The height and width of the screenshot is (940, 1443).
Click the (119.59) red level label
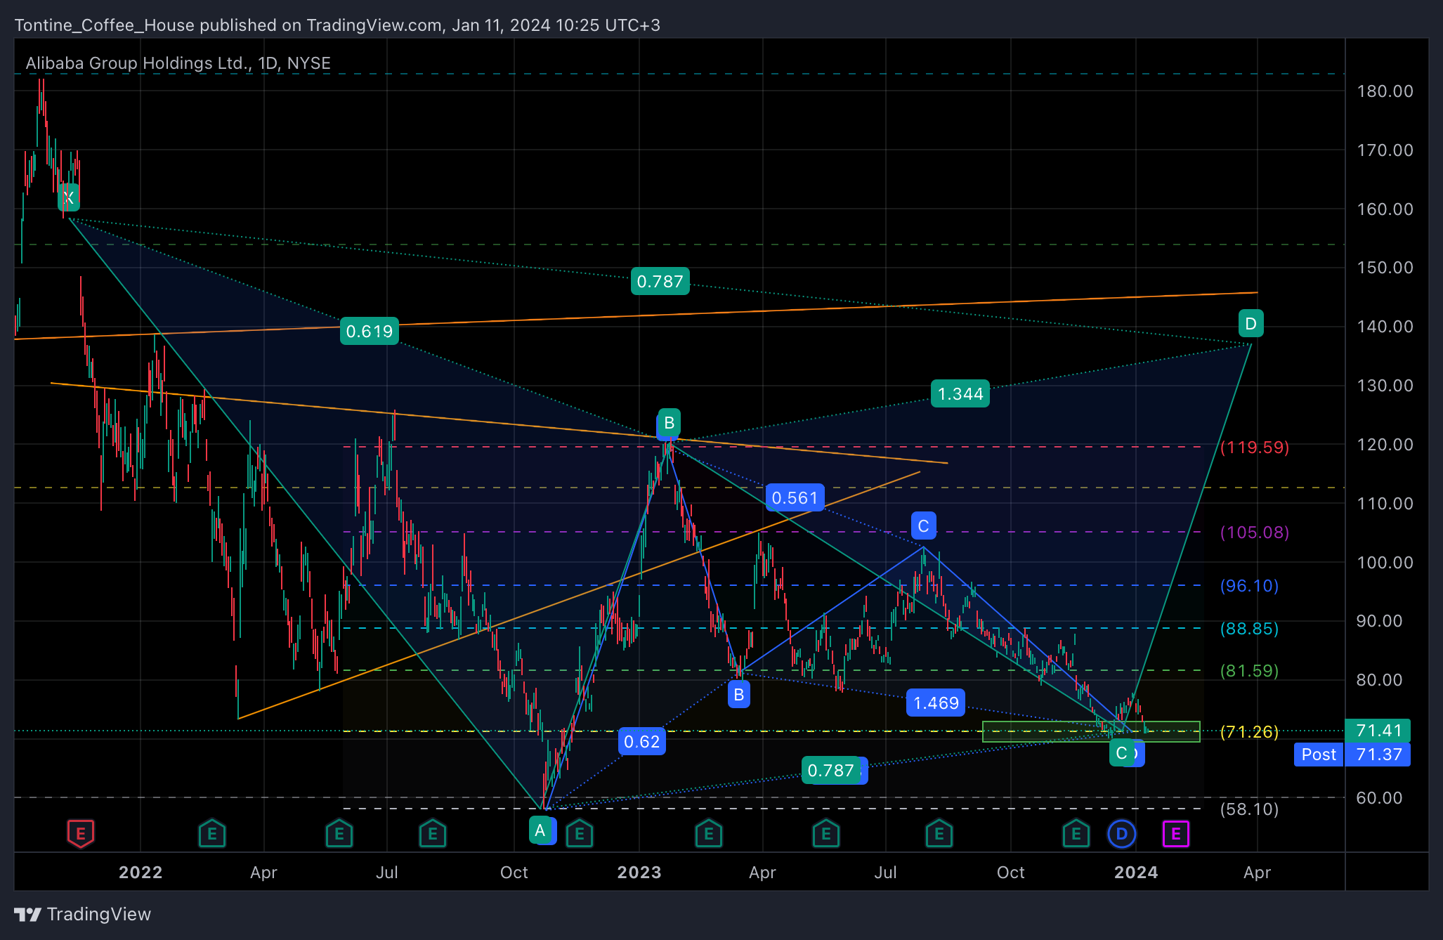pos(1255,447)
